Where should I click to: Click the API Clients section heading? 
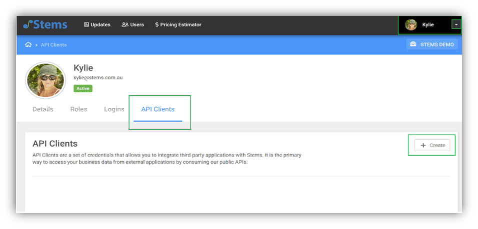(55, 144)
